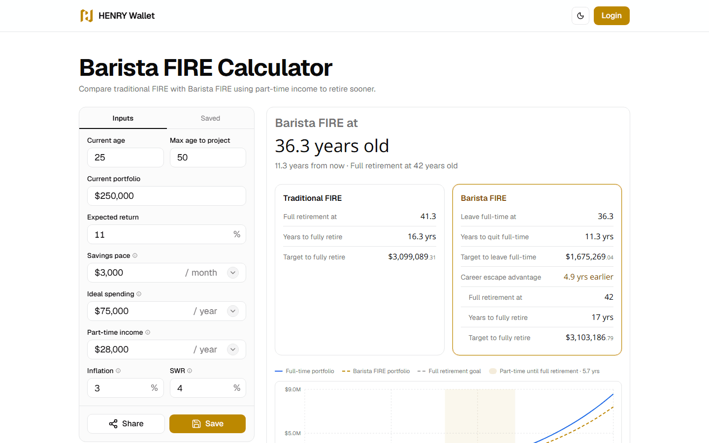709x443 pixels.
Task: Click the 'Career escape advantage' label
Action: pyautogui.click(x=501, y=277)
